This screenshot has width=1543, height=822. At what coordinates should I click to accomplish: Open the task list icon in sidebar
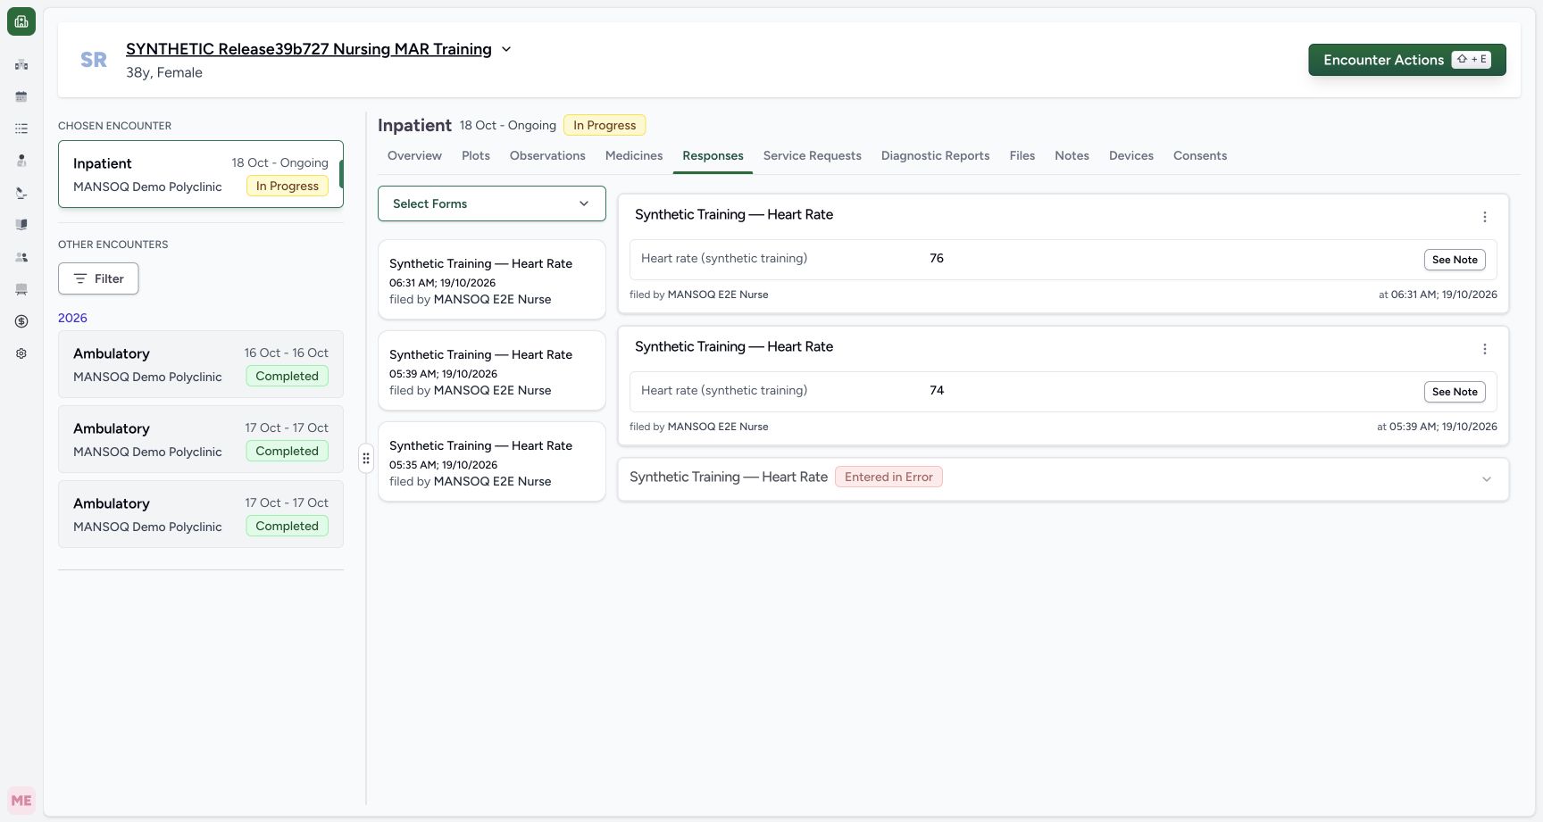tap(21, 129)
